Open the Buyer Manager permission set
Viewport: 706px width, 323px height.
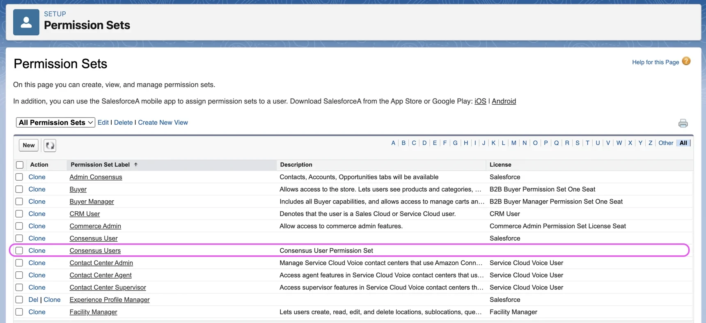pyautogui.click(x=92, y=202)
